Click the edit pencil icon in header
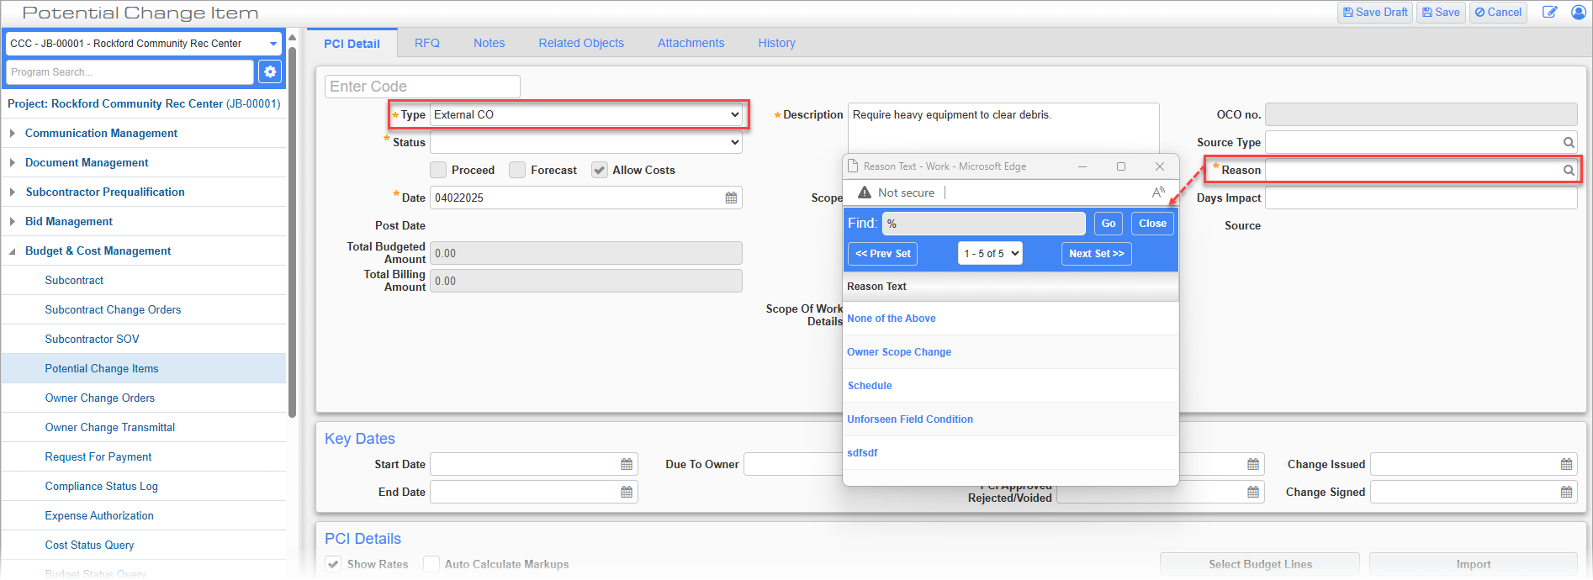This screenshot has height=580, width=1593. click(x=1549, y=12)
